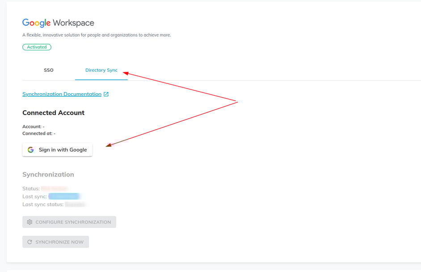Click the Activated status badge

[37, 47]
